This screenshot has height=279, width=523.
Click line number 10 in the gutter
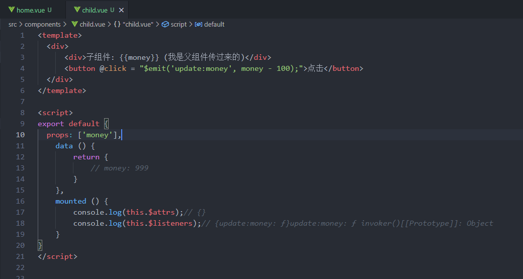(x=20, y=135)
